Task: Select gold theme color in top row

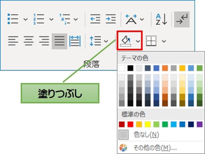Action: click(x=182, y=68)
